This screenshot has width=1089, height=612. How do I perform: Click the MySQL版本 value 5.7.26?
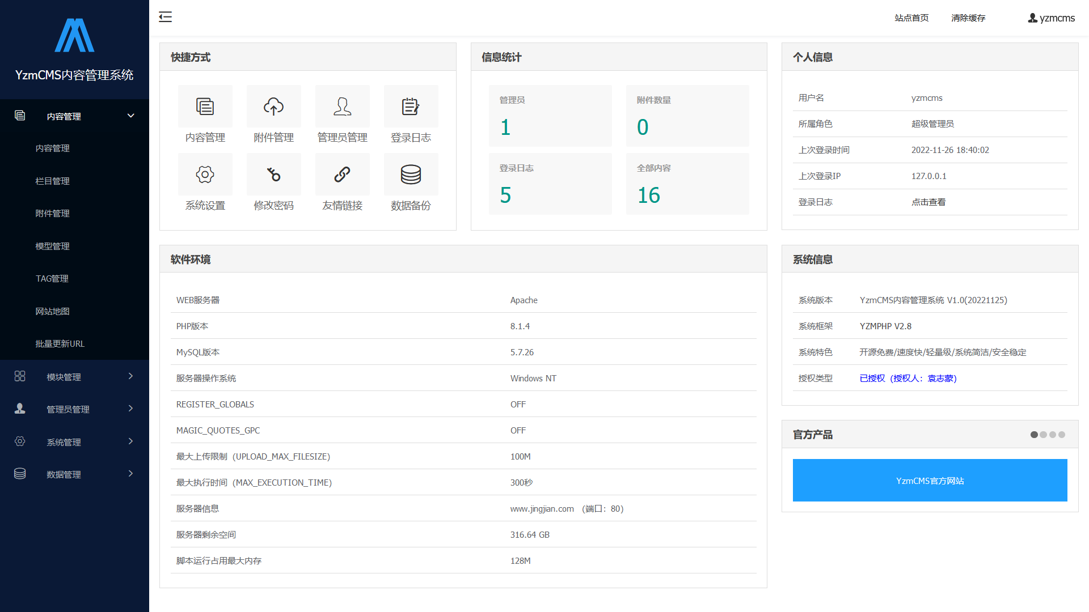[x=522, y=352]
